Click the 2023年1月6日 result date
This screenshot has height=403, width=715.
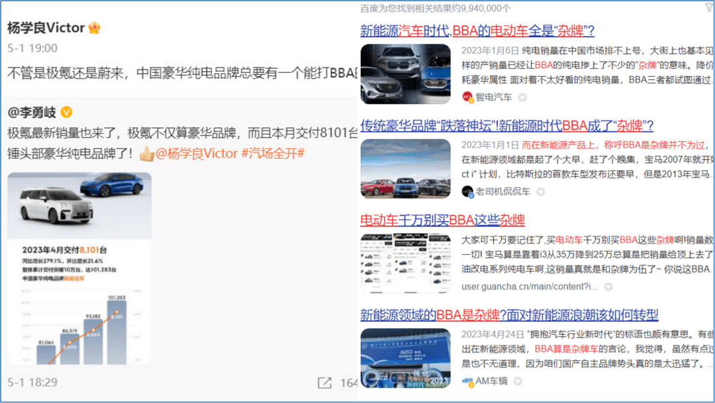click(x=490, y=50)
